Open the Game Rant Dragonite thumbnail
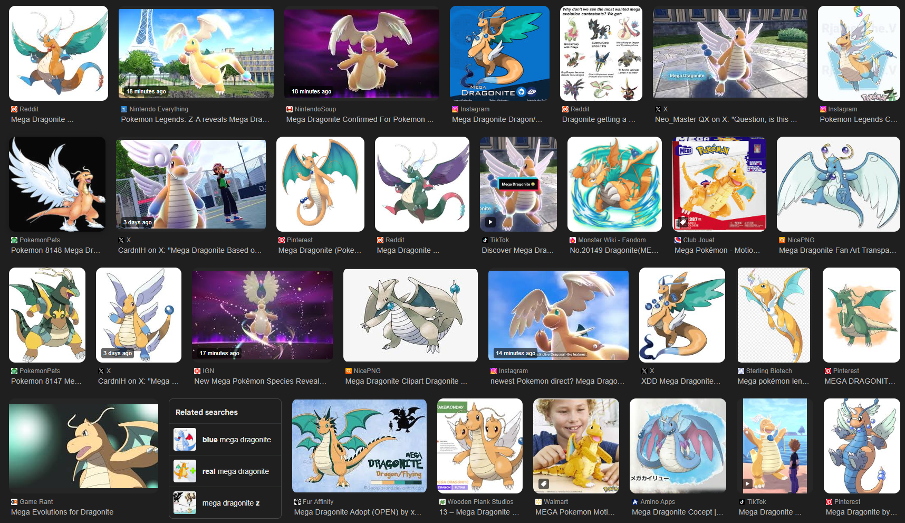Image resolution: width=905 pixels, height=523 pixels. 83,446
